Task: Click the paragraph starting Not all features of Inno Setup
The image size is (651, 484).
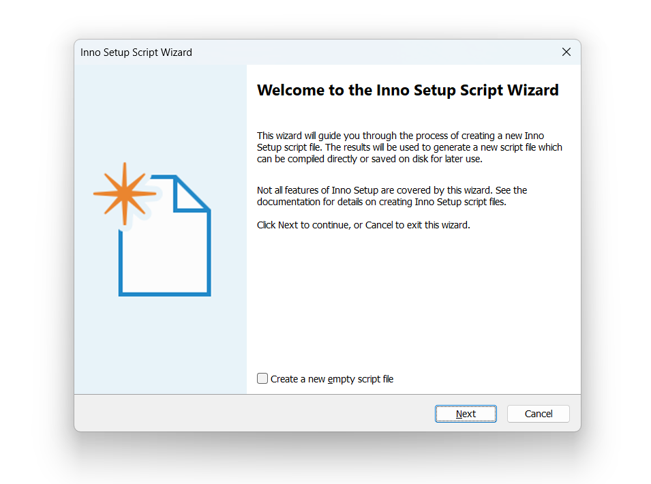Action: tap(392, 196)
